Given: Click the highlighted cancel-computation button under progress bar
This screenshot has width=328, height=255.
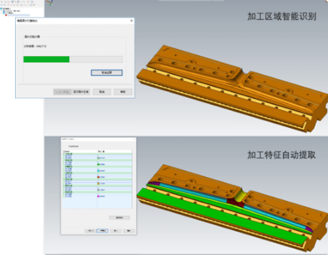Looking at the screenshot, I should point(107,73).
